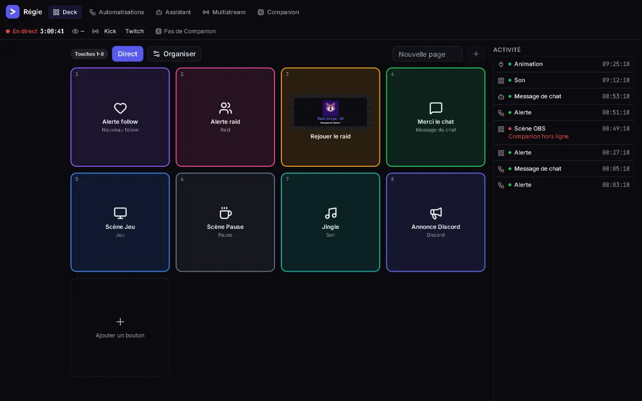Click the Rejouer le raid label
Viewport: 642px width, 401px height.
point(331,136)
